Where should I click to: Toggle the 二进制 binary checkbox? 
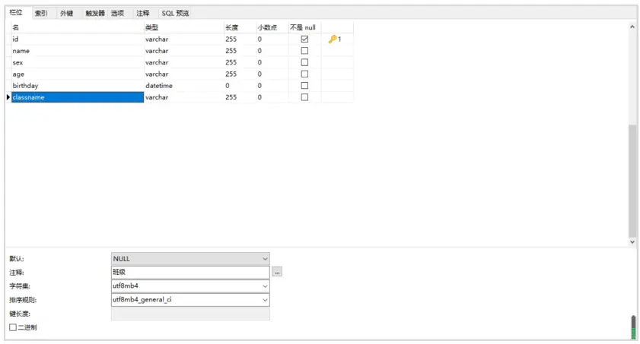pyautogui.click(x=13, y=327)
